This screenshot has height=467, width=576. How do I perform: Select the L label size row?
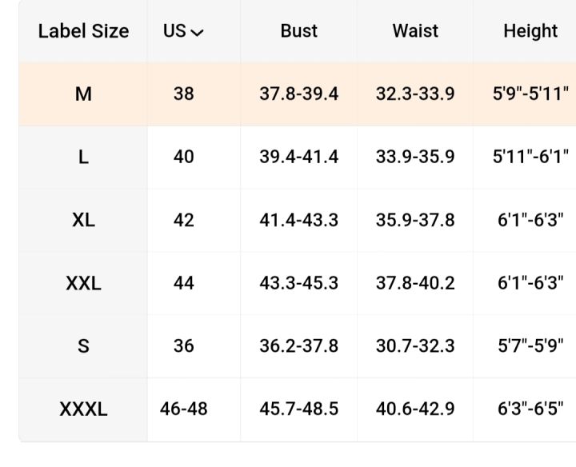297,158
